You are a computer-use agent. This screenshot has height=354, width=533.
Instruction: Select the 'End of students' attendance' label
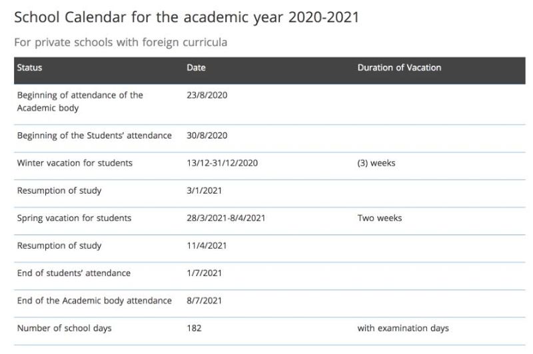click(73, 273)
